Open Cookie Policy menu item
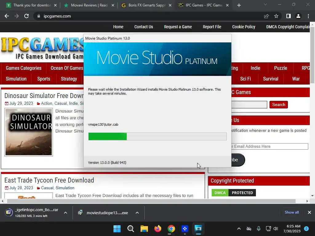The image size is (315, 236). coord(244,27)
